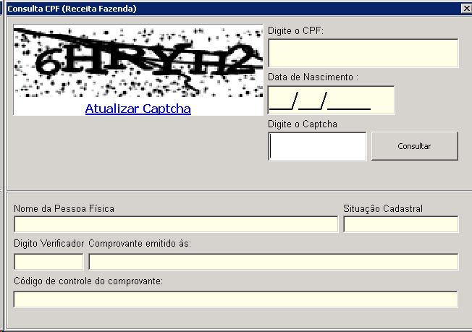Click the 'Data de Nascimento :' label

[313, 77]
